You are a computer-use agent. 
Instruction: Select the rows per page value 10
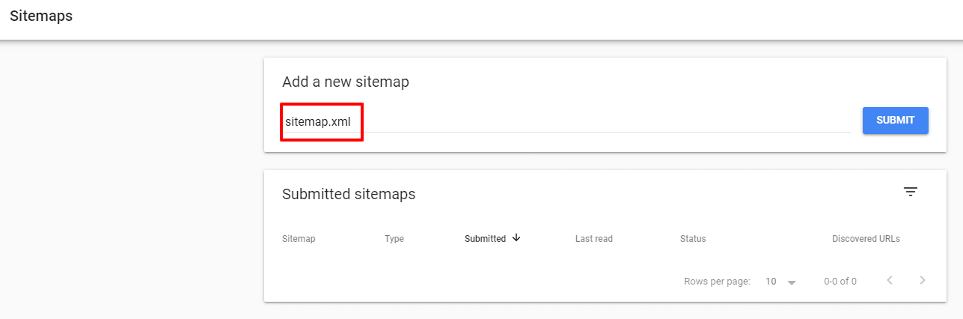[x=771, y=282]
